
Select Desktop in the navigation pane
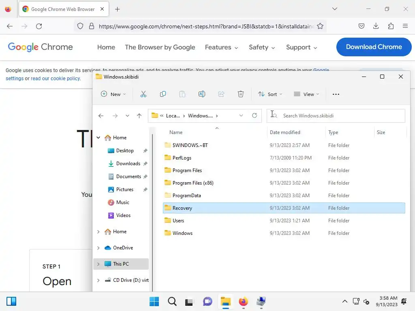[x=125, y=151]
